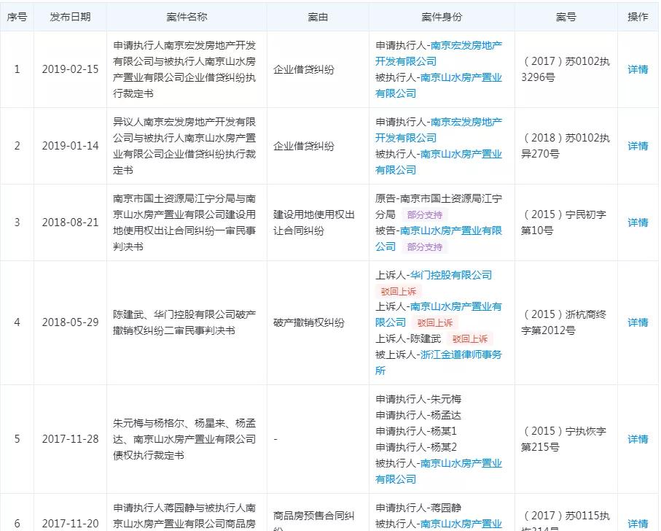This screenshot has height=531, width=661.
Task: Click the 部分支持 tag next to 被告
Action: (x=426, y=247)
